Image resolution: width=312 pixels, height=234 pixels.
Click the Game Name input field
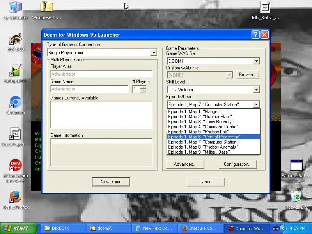click(90, 89)
